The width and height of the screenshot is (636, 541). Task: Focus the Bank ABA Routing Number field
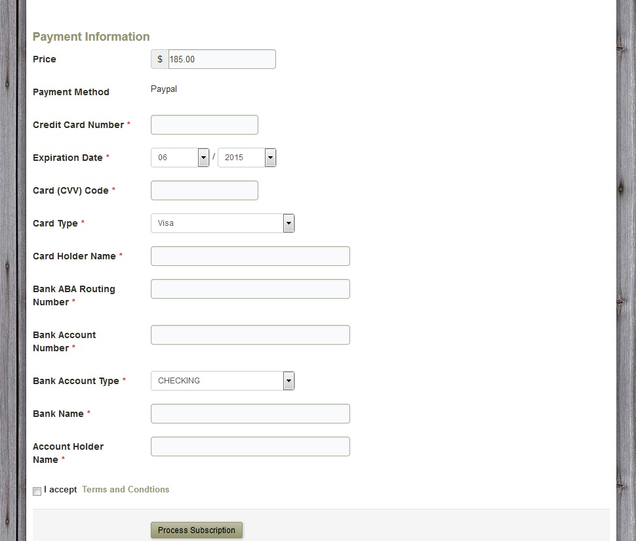tap(250, 289)
